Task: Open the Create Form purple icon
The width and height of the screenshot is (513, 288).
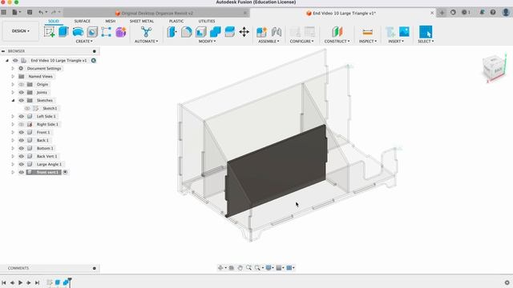Action: click(121, 32)
